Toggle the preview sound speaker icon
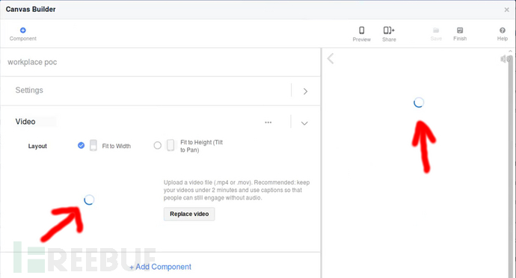This screenshot has height=278, width=516. pos(505,59)
